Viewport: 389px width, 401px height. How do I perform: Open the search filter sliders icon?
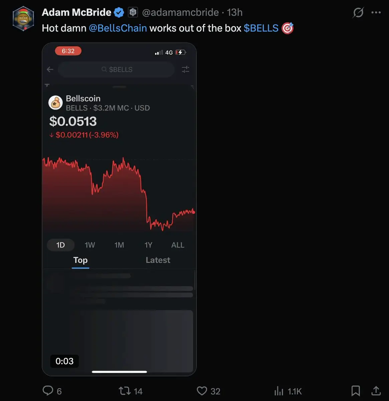point(185,70)
